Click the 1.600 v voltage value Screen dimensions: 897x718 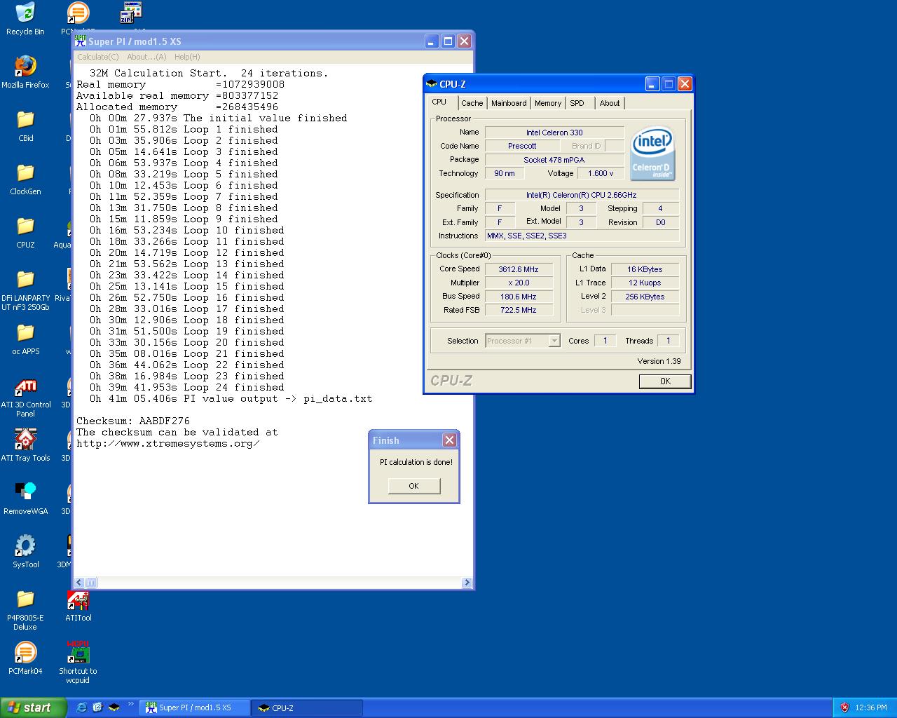[601, 173]
